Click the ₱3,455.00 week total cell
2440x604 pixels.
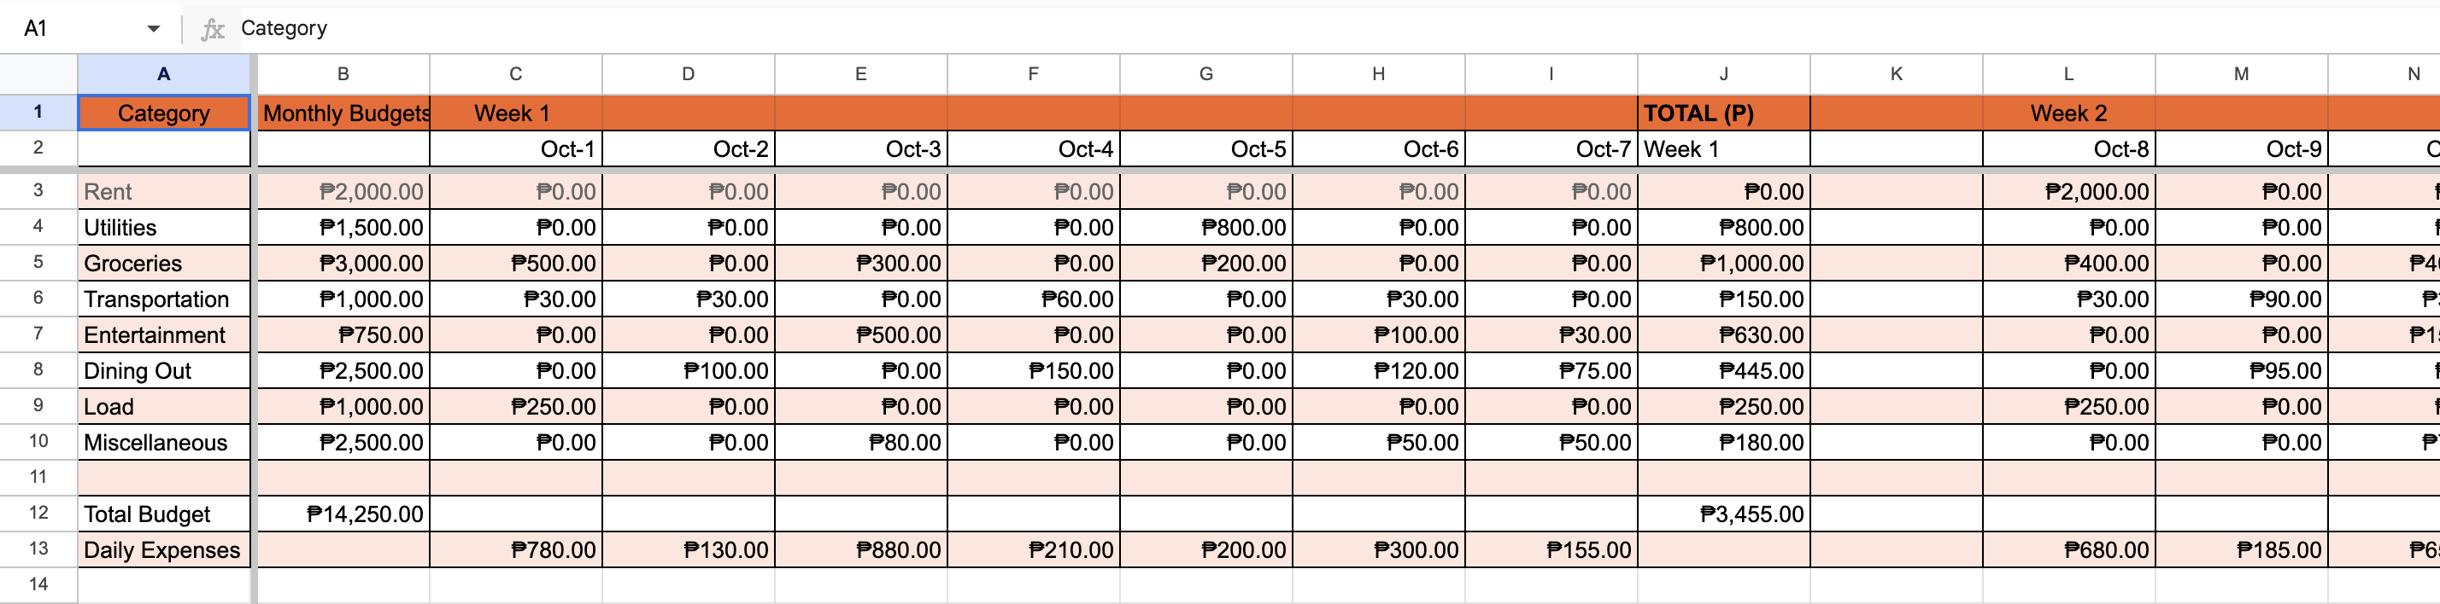coord(1723,514)
